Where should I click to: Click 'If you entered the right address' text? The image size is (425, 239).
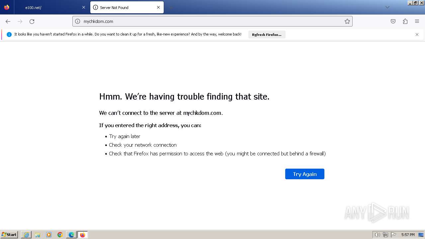tap(150, 125)
